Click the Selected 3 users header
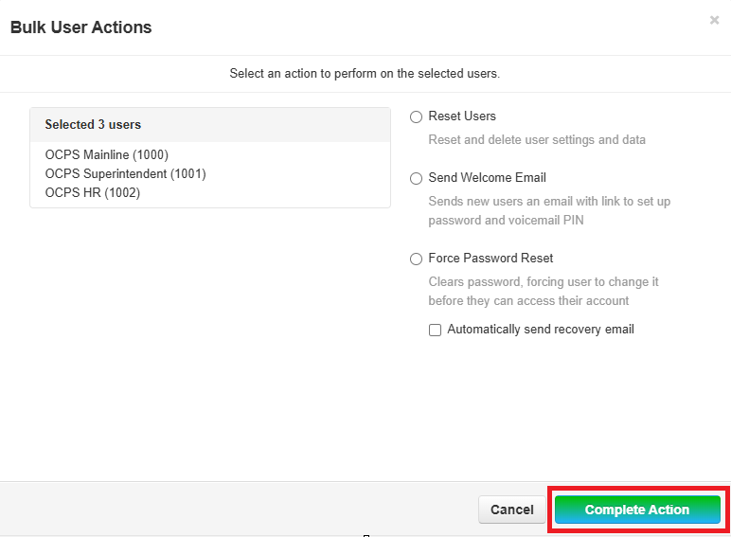Viewport: 731px width, 537px height. point(93,124)
